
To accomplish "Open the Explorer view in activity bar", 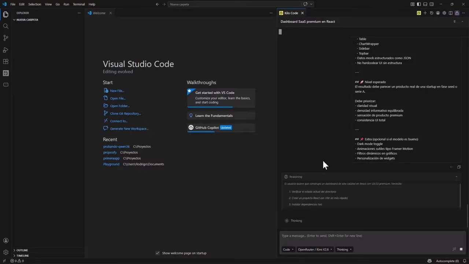I will tap(5, 15).
